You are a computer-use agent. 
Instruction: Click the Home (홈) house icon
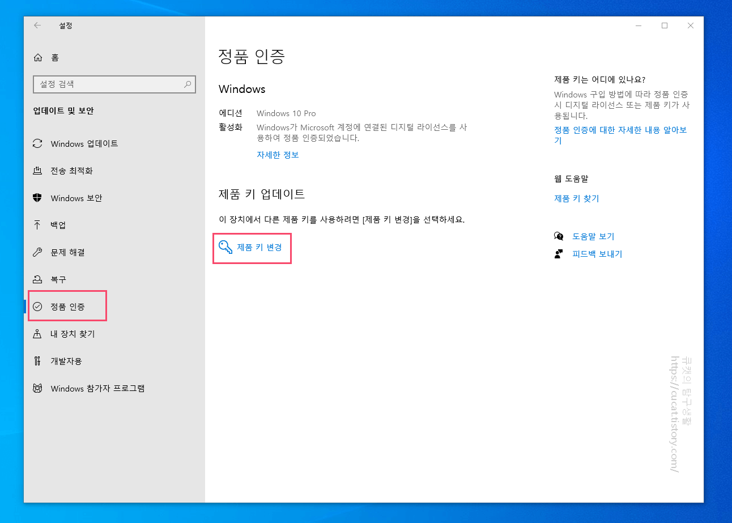[x=38, y=57]
